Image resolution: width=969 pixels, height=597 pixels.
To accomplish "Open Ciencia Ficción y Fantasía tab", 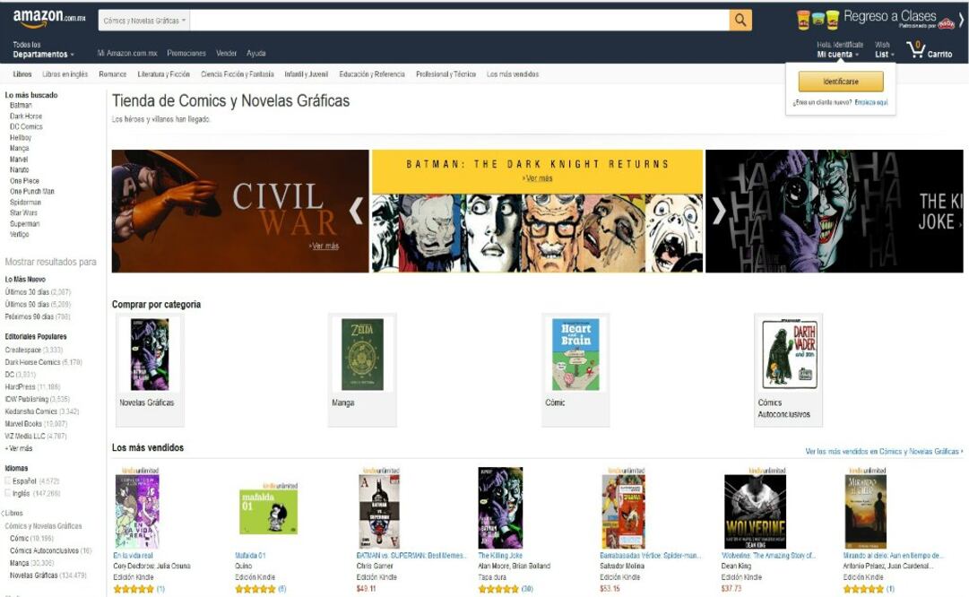I will 238,74.
